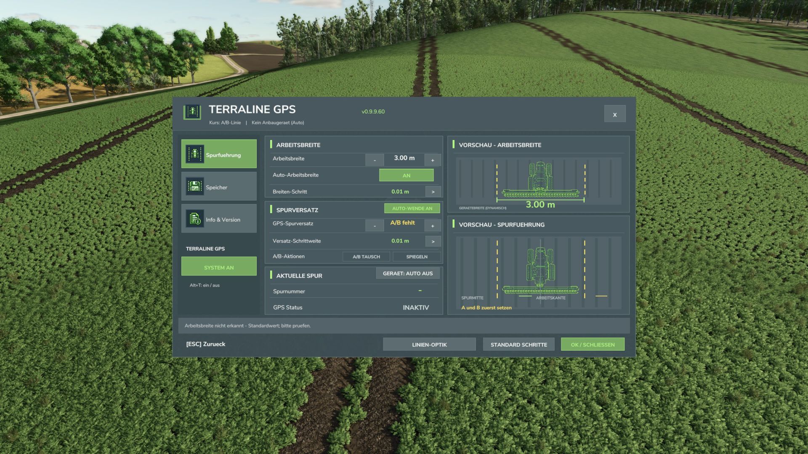Click 'Kein Anbaugeraet (Auto)' in the header
The height and width of the screenshot is (454, 808).
(x=278, y=123)
